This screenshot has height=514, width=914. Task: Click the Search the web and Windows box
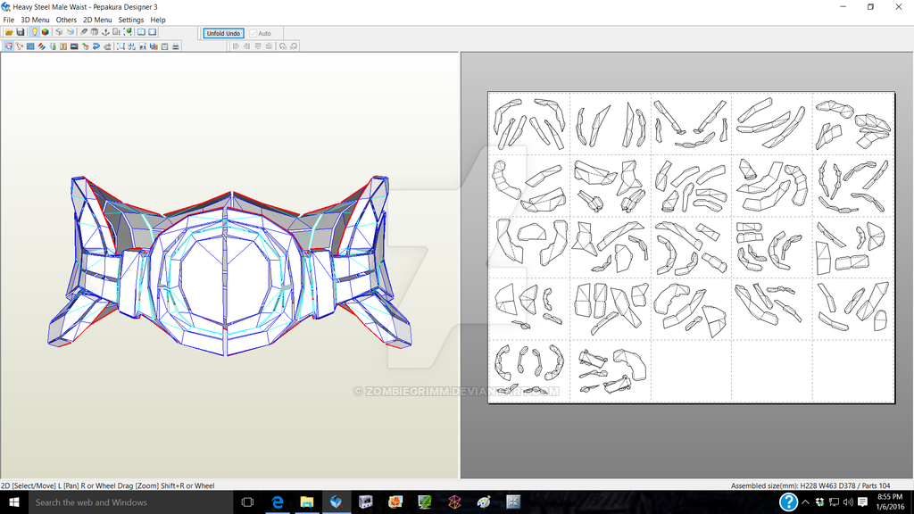[x=130, y=502]
